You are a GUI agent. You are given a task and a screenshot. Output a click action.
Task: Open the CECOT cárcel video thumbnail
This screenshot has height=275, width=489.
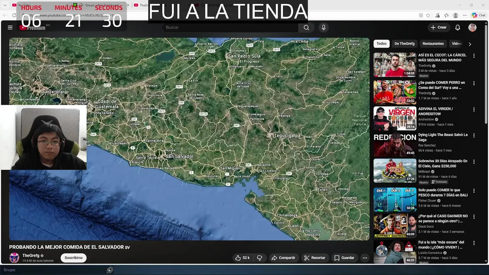[395, 65]
